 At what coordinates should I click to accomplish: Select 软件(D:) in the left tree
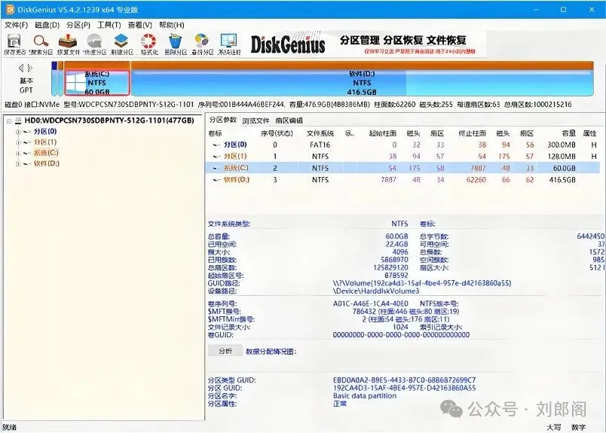coord(47,163)
